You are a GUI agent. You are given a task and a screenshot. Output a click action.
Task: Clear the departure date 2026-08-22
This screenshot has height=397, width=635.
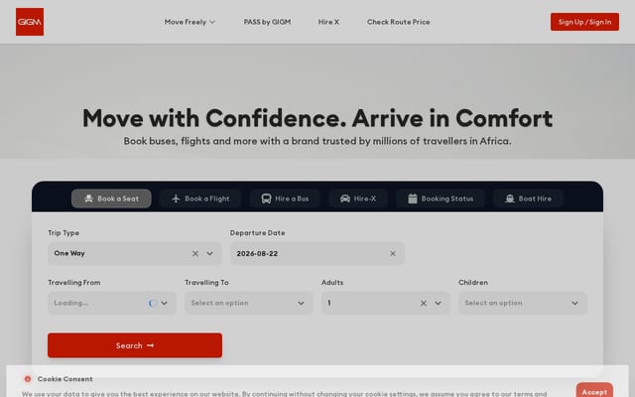[x=393, y=254]
